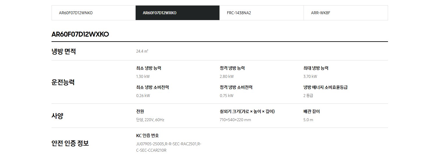Click the 사양 section title

(57, 116)
